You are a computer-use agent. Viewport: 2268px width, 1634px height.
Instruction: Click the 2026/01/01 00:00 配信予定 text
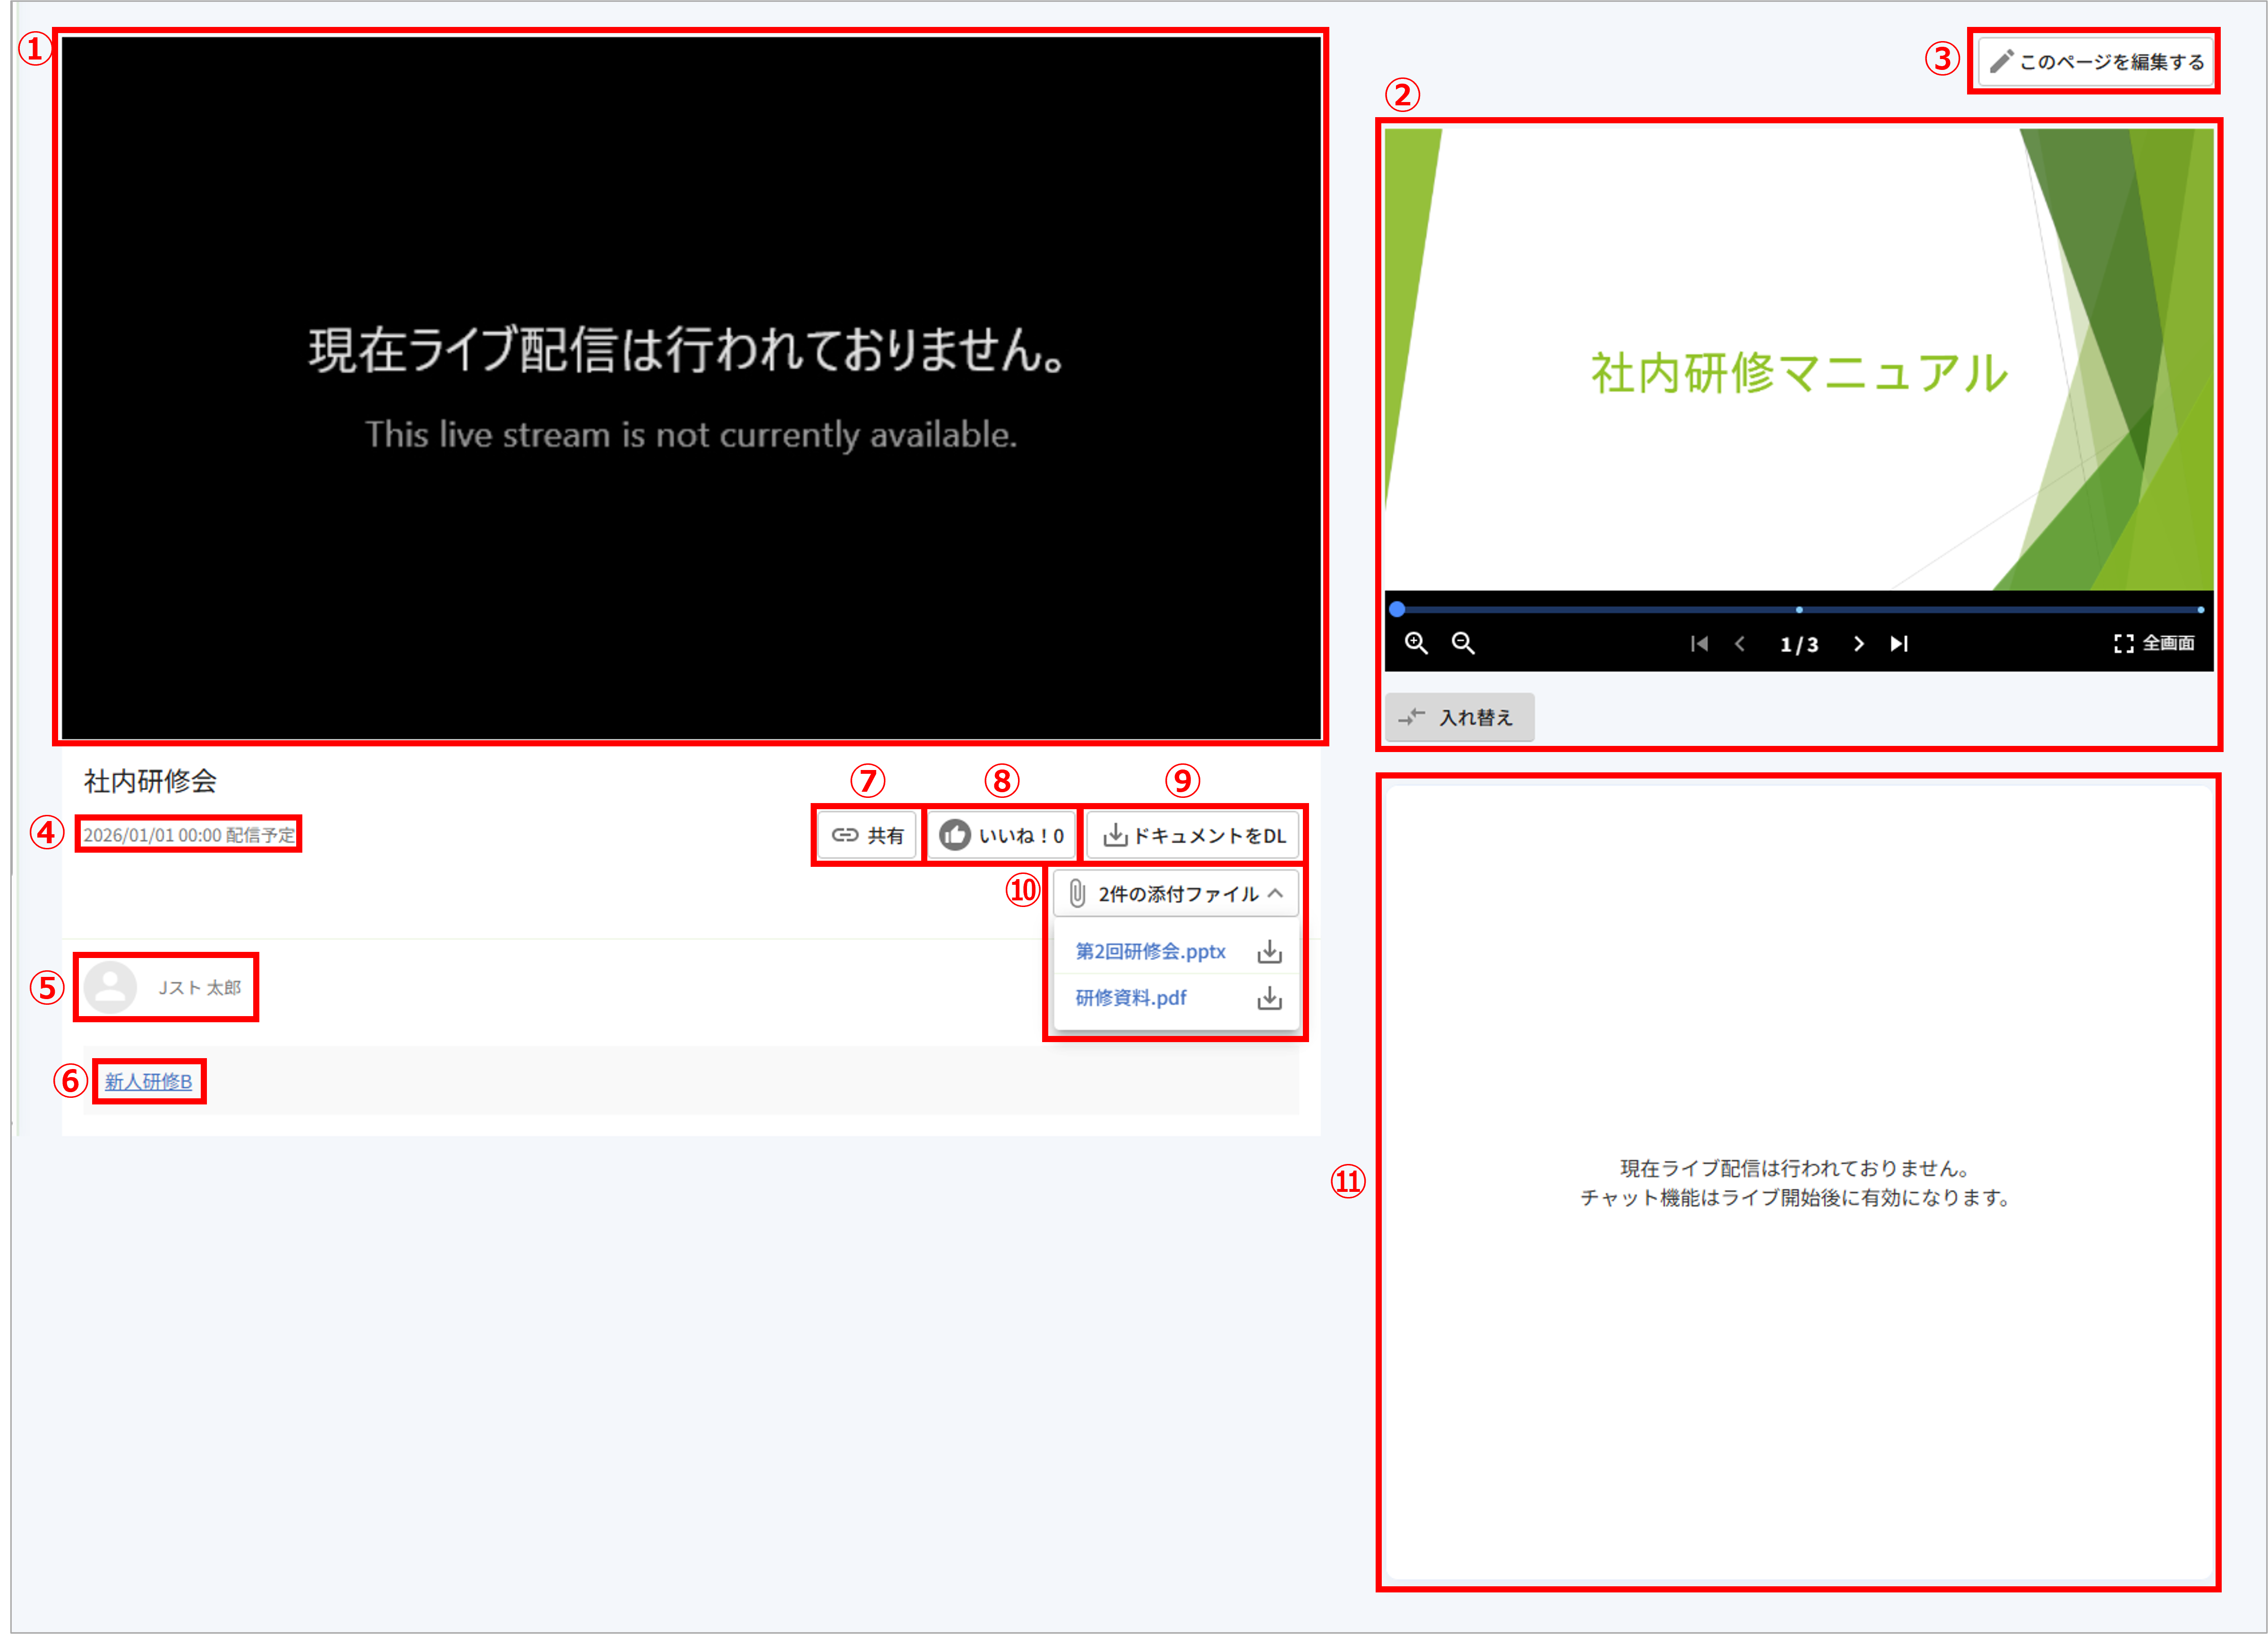pos(189,835)
